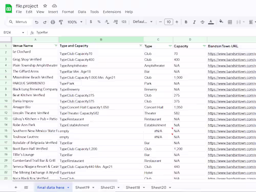The height and width of the screenshot is (192, 256).
Task: Check the cloud save status icon
Action: (x=54, y=6)
